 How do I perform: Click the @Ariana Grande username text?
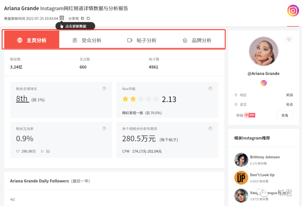(263, 74)
